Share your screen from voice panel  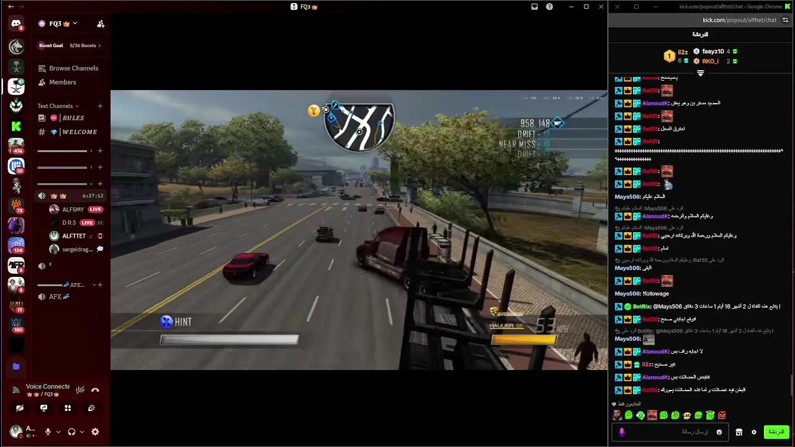click(x=43, y=408)
